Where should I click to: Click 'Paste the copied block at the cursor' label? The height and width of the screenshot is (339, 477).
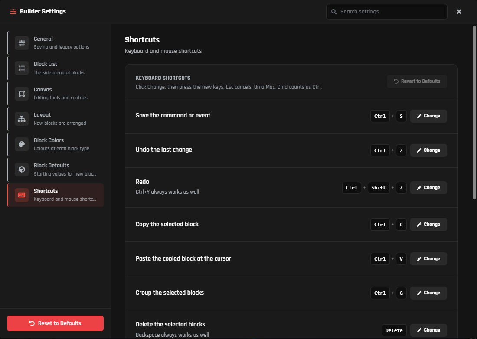pos(183,258)
